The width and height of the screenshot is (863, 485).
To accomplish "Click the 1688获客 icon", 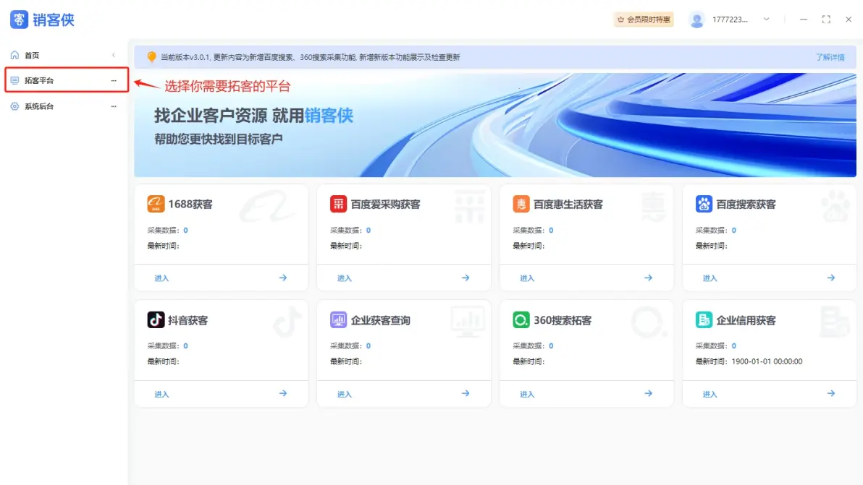I will (156, 204).
